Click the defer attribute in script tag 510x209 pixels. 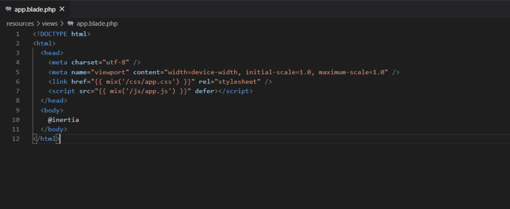[204, 91]
